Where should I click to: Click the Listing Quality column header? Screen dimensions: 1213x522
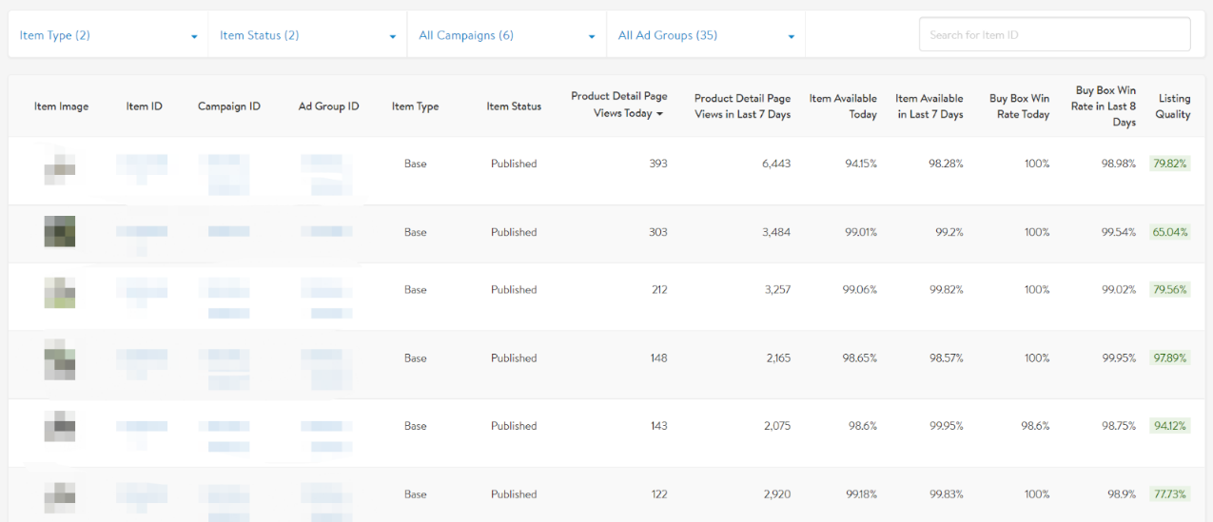pos(1173,106)
